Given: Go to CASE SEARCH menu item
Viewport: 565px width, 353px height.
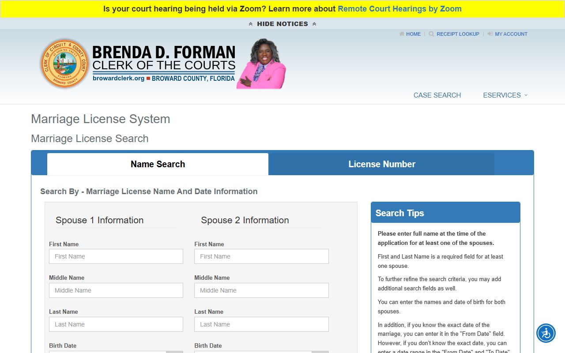Looking at the screenshot, I should pos(437,95).
